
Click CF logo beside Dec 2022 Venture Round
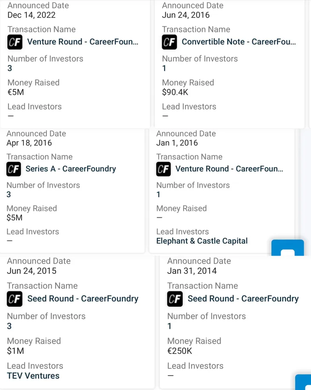tap(15, 42)
